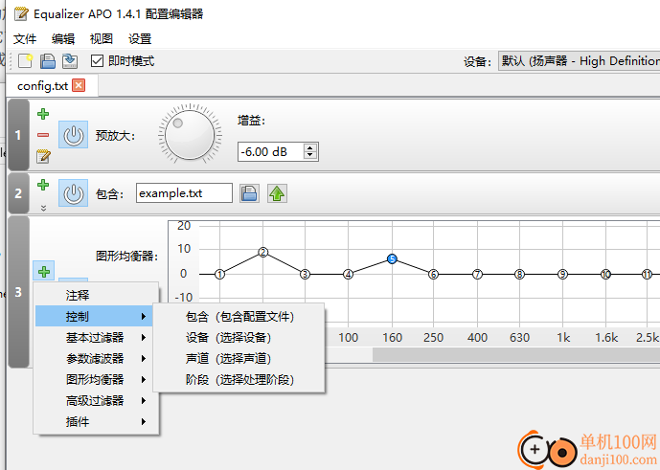The width and height of the screenshot is (660, 470).
Task: Expand row 2 extra options chevron
Action: [x=43, y=208]
